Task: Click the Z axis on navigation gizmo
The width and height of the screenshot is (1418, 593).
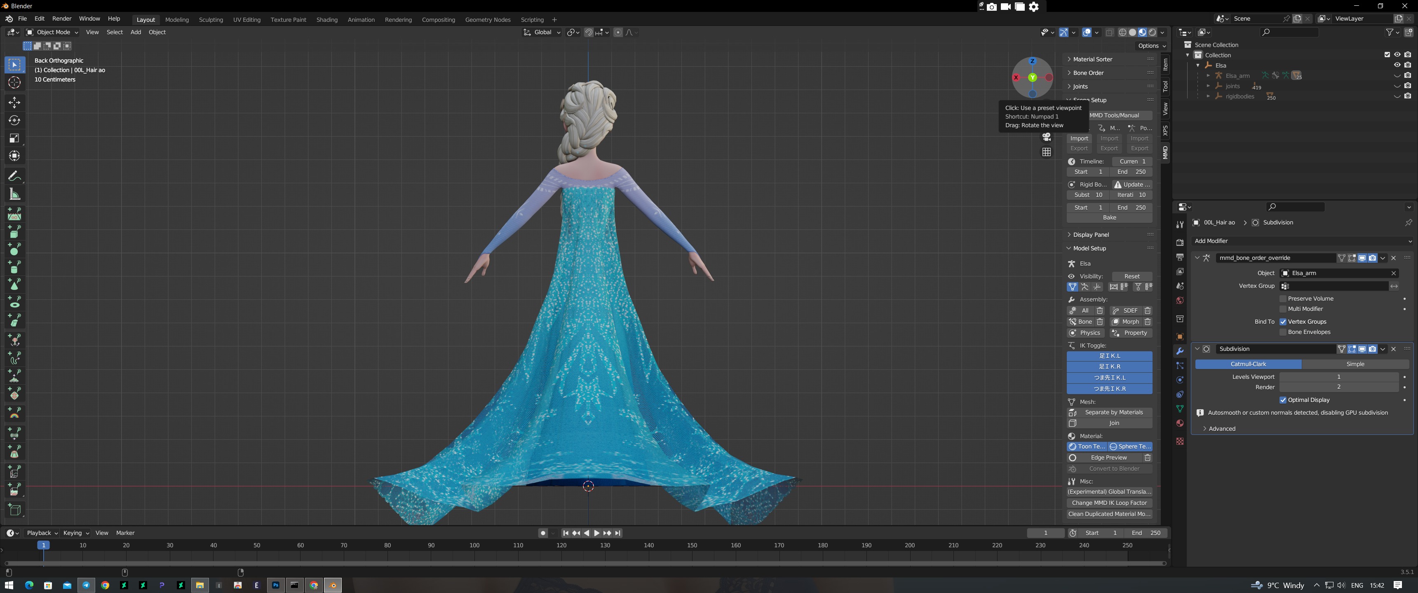Action: pyautogui.click(x=1032, y=61)
